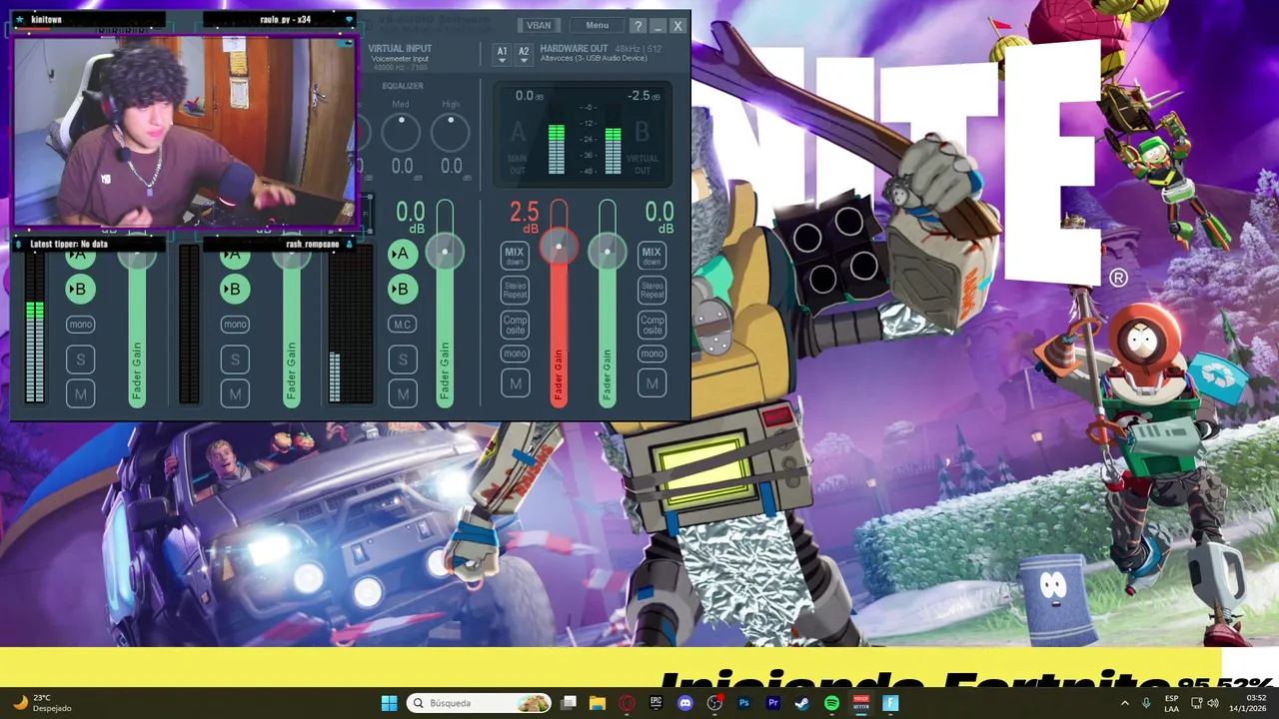Viewport: 1279px width, 719px height.
Task: Open the Windows Start menu
Action: [389, 703]
